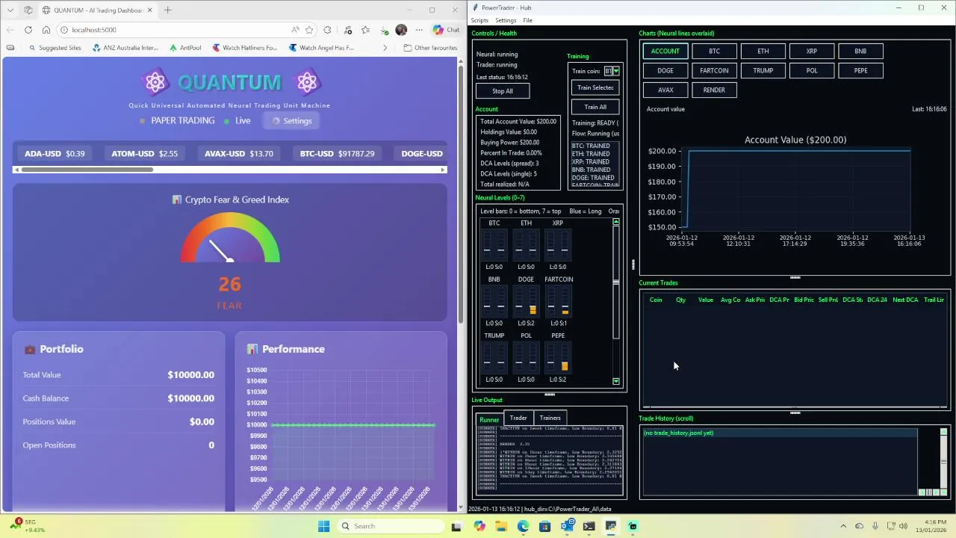Show the PEPE chart
This screenshot has height=538, width=956.
coord(860,70)
